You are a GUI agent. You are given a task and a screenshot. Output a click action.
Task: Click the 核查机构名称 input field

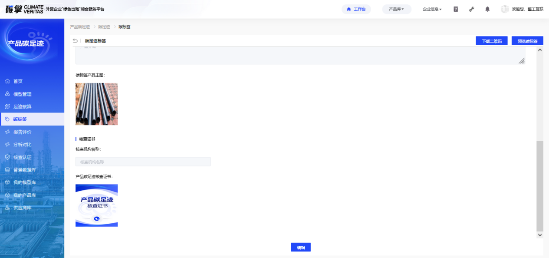click(x=143, y=162)
